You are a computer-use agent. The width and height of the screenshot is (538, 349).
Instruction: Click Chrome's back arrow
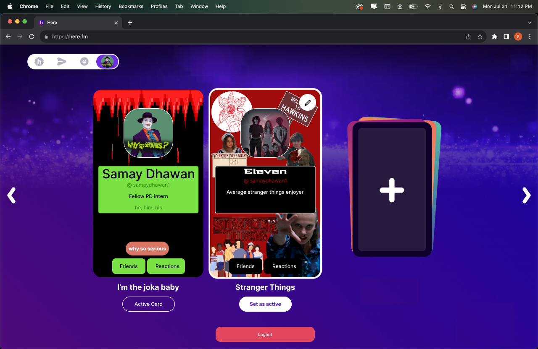point(8,36)
